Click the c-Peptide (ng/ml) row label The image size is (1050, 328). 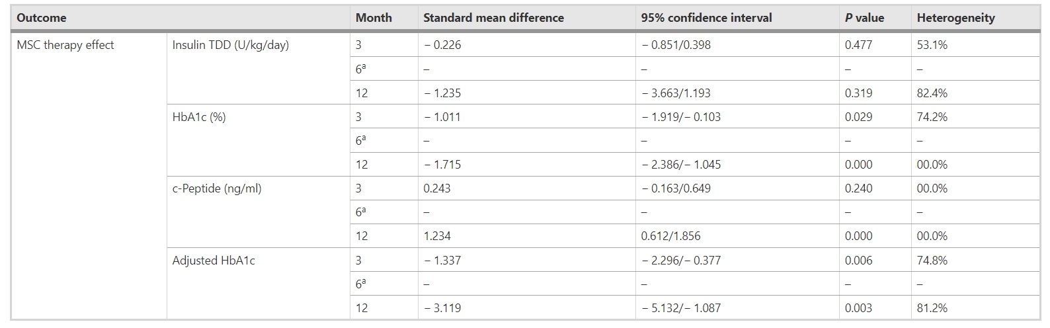(x=217, y=188)
